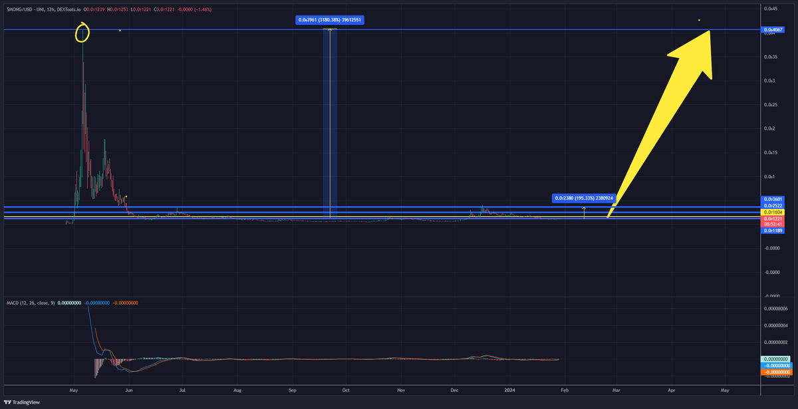The height and width of the screenshot is (409, 798).
Task: Click the 0.00000006 MACD axis label
Action: (x=775, y=309)
